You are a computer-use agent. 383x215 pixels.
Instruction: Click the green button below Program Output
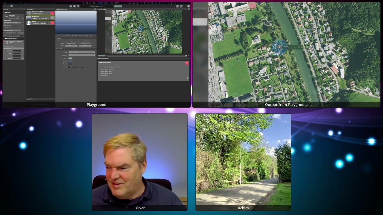(x=101, y=56)
